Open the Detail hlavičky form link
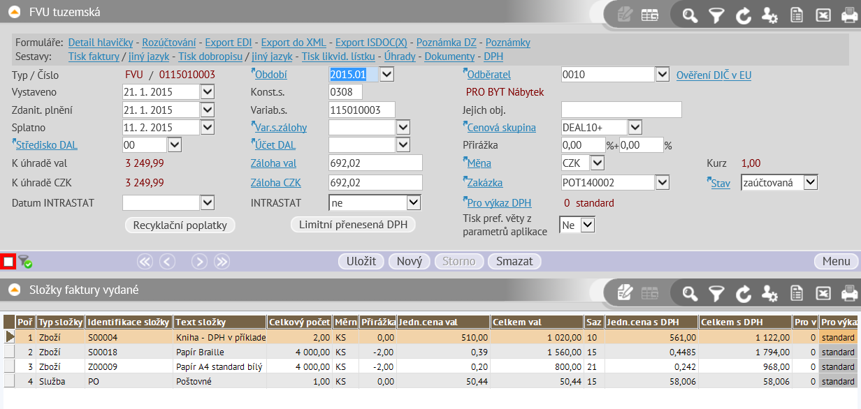 coord(101,43)
